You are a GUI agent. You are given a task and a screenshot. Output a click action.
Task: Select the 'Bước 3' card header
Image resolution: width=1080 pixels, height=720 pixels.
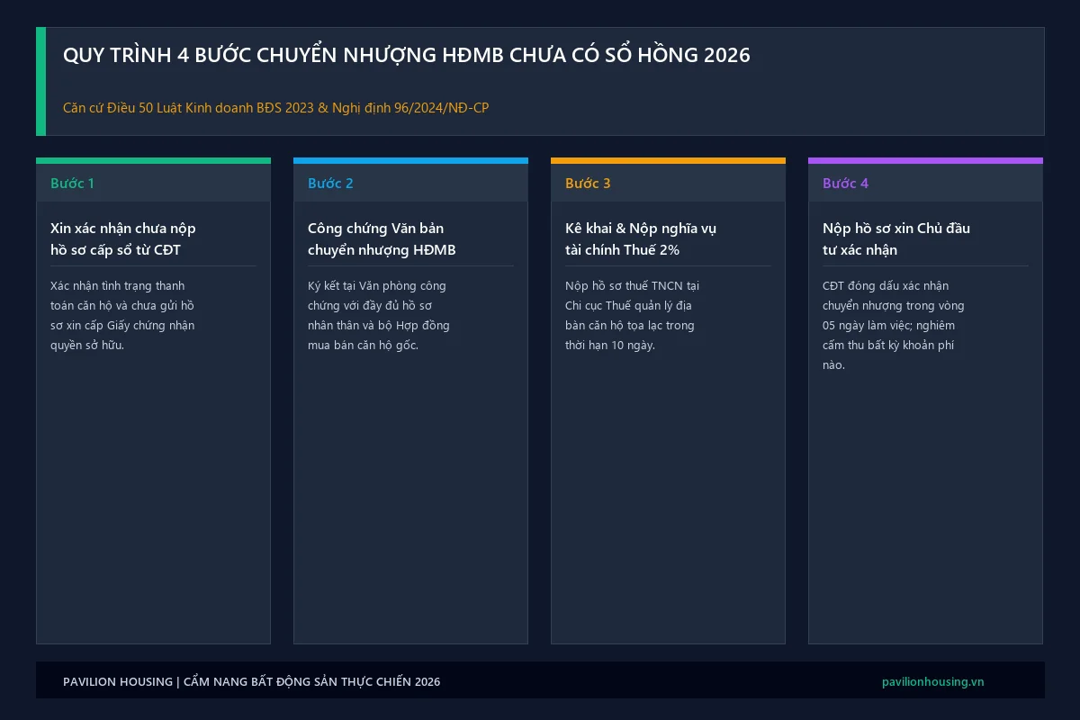click(668, 183)
